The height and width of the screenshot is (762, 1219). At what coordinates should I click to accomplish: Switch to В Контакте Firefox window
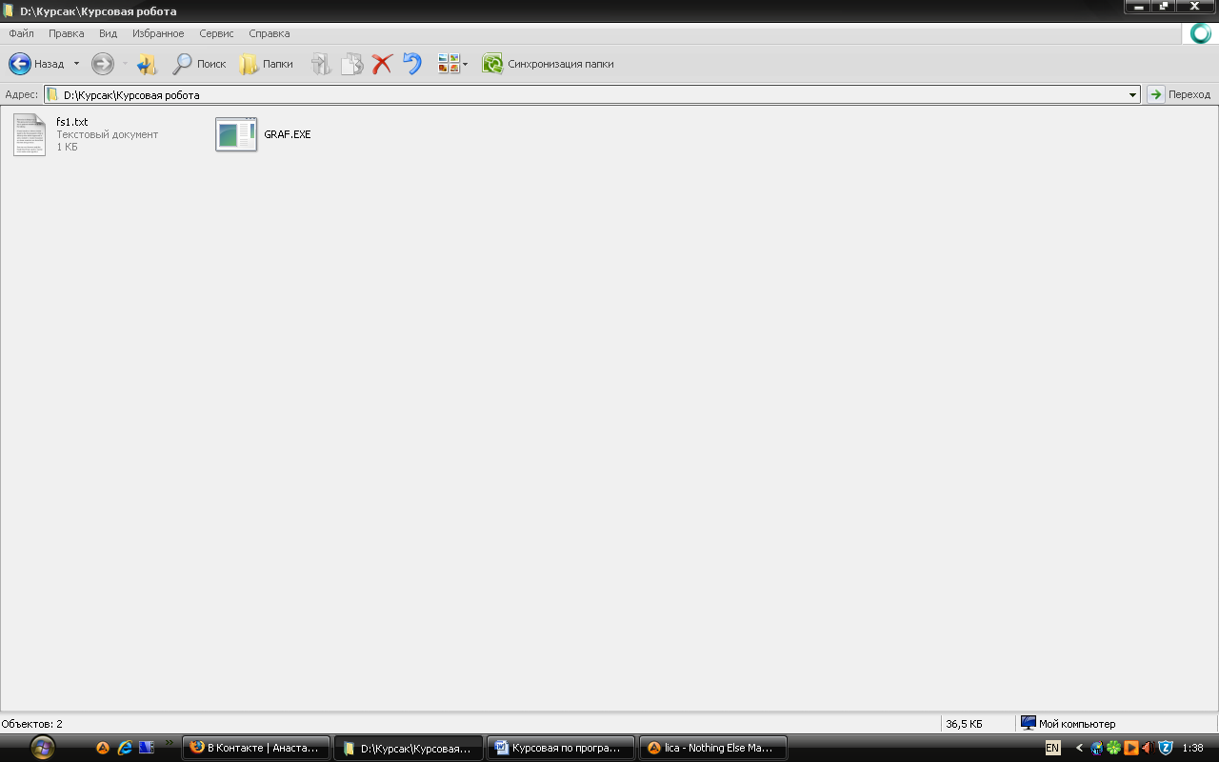pos(256,748)
